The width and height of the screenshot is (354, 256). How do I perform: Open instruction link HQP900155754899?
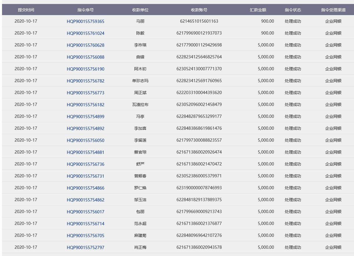click(x=85, y=117)
